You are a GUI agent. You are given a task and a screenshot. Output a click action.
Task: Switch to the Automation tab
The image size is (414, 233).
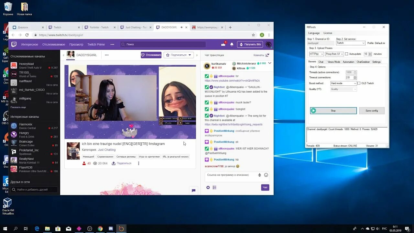pyautogui.click(x=348, y=62)
